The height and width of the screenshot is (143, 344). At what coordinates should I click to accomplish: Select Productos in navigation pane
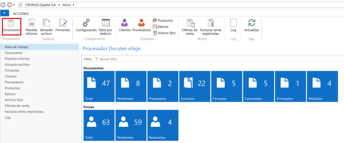click(x=39, y=88)
